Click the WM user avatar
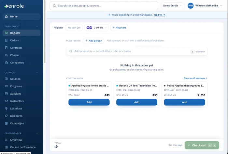This screenshot has width=228, height=154. click(191, 6)
